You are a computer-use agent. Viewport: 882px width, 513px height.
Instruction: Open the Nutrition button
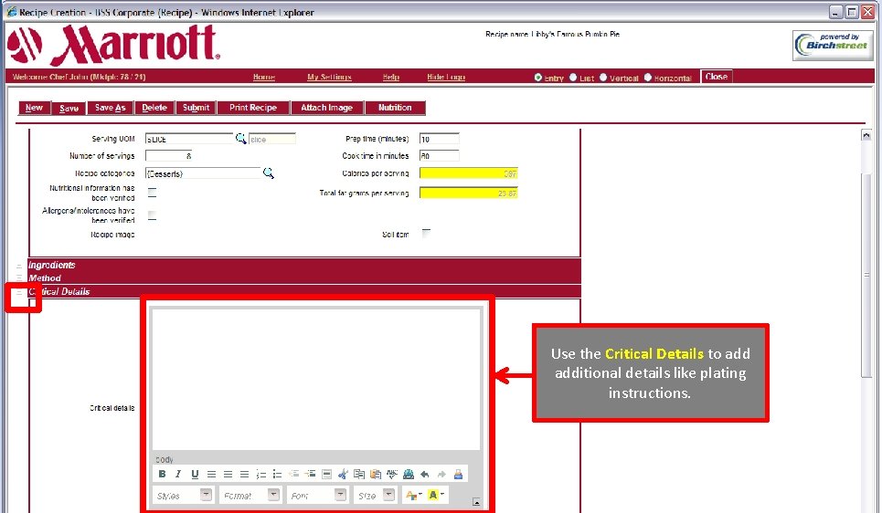395,108
